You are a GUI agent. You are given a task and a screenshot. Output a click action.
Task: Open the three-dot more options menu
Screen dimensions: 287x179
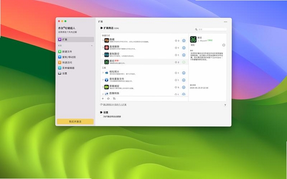click(x=225, y=22)
